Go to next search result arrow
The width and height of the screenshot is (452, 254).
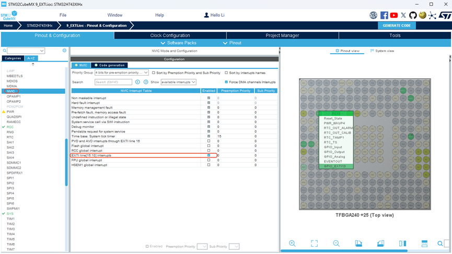click(x=146, y=82)
